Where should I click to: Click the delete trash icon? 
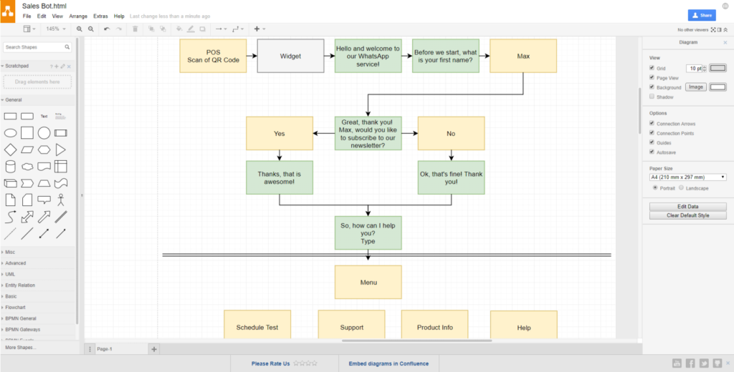click(135, 29)
